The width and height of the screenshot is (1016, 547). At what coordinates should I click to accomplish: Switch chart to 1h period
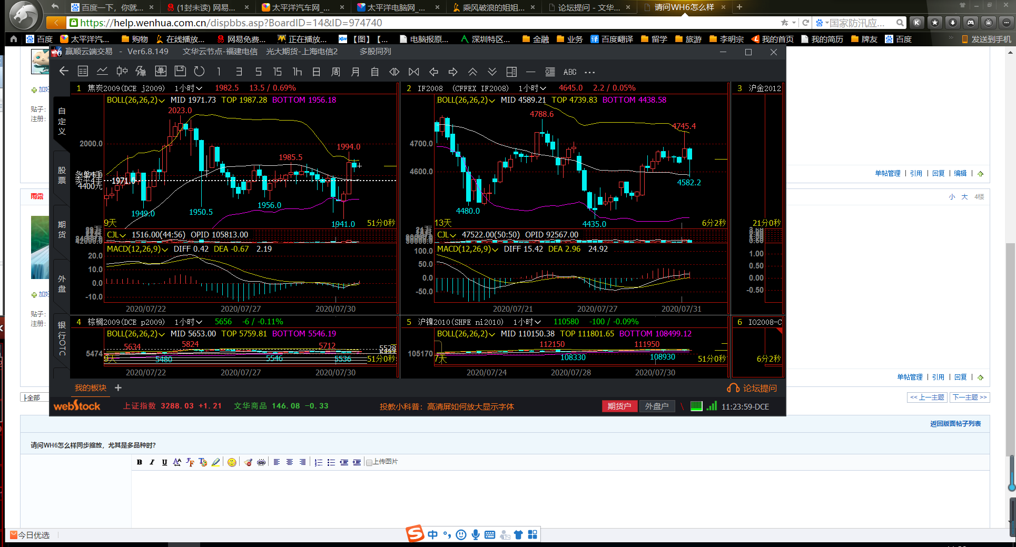297,72
